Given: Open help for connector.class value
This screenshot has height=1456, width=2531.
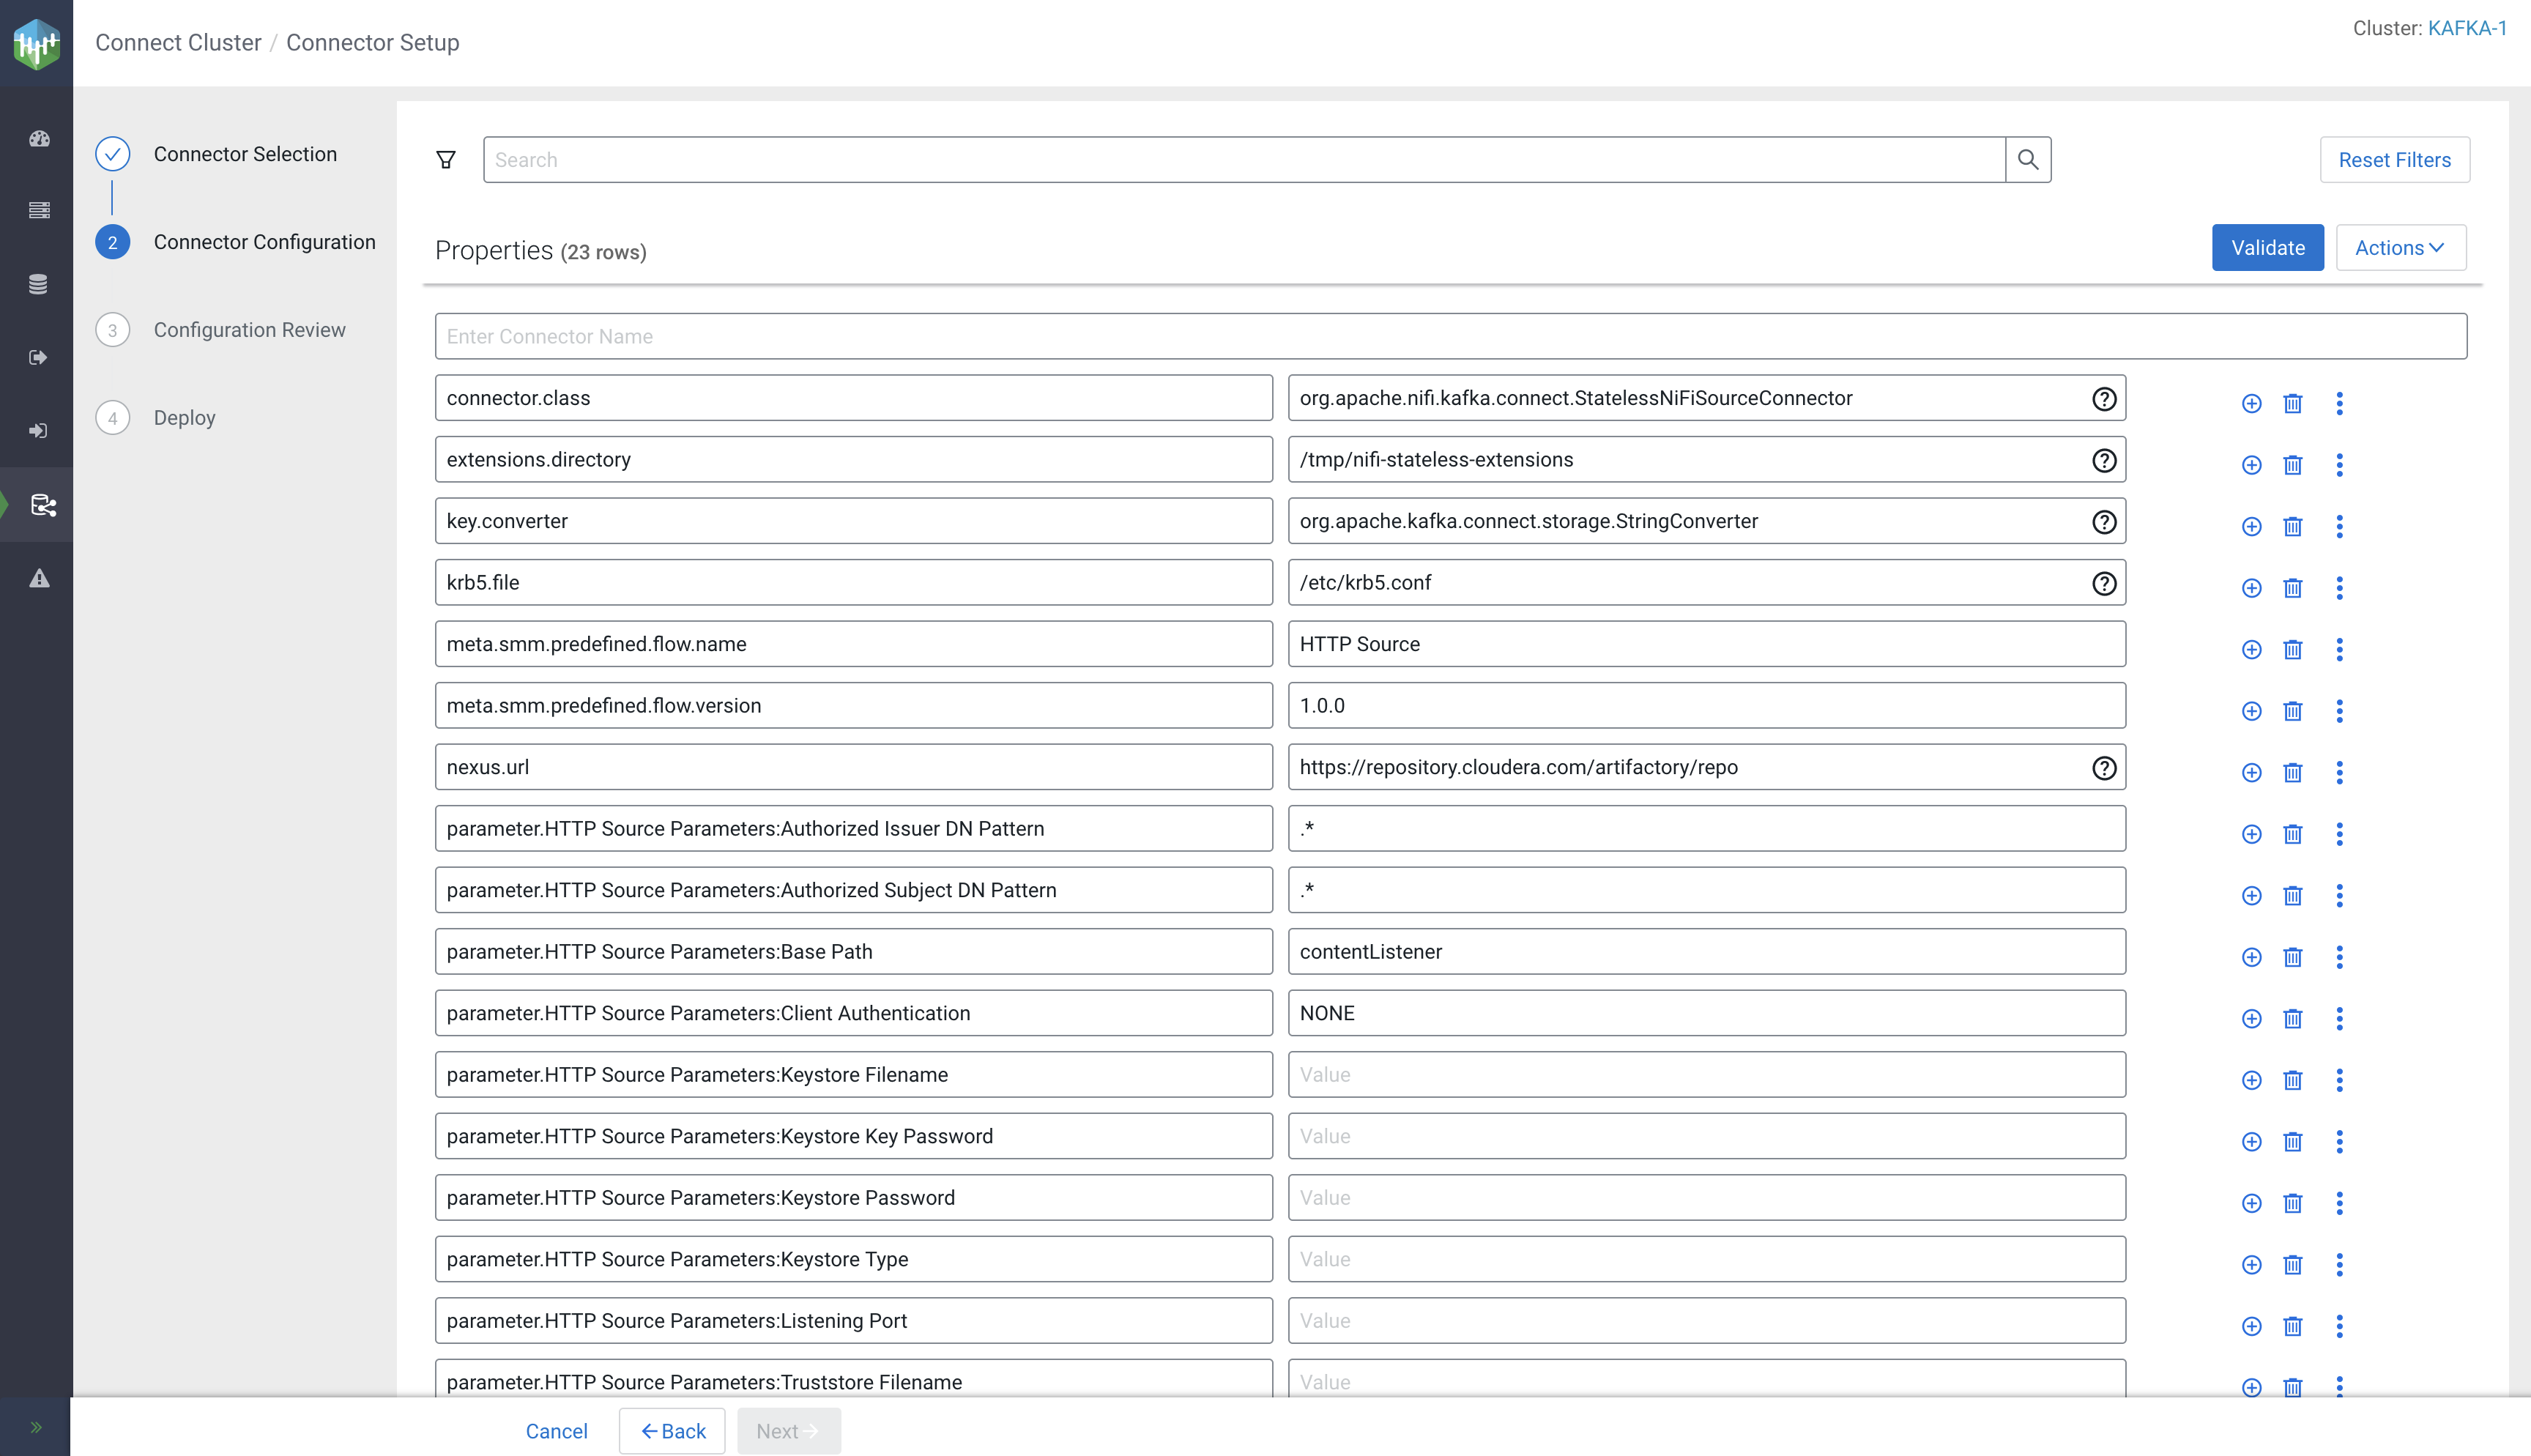Looking at the screenshot, I should (2103, 399).
